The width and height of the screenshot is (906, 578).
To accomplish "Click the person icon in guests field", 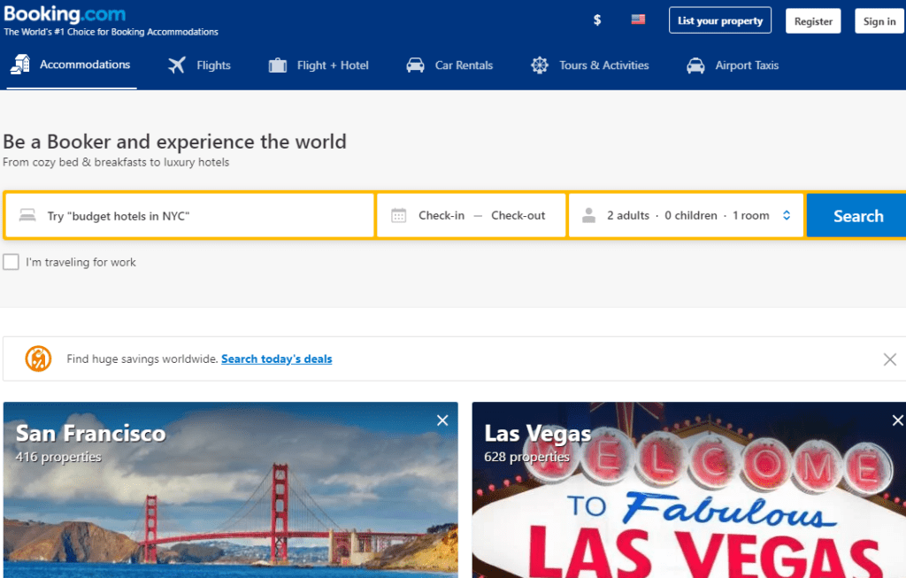I will (x=588, y=216).
